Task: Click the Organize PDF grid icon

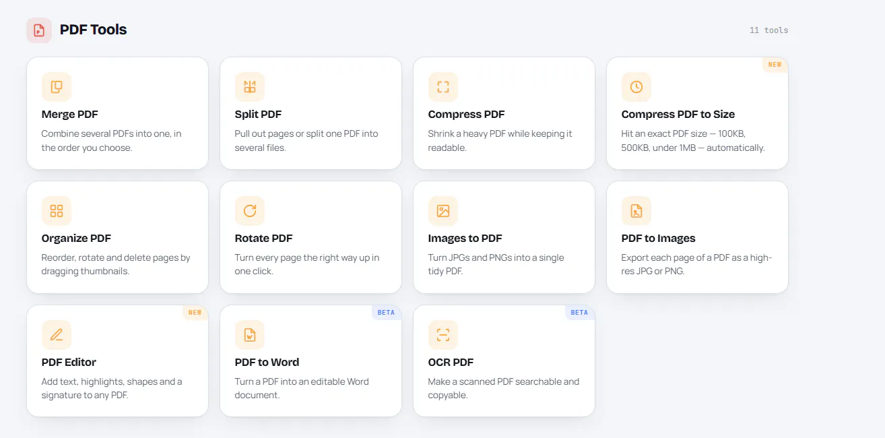Action: coord(57,211)
